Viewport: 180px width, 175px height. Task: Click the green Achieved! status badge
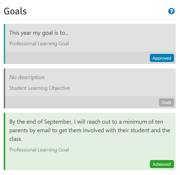162,164
